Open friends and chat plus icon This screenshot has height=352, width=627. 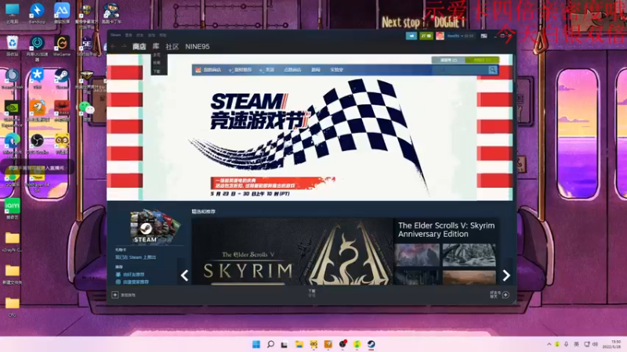click(x=506, y=295)
